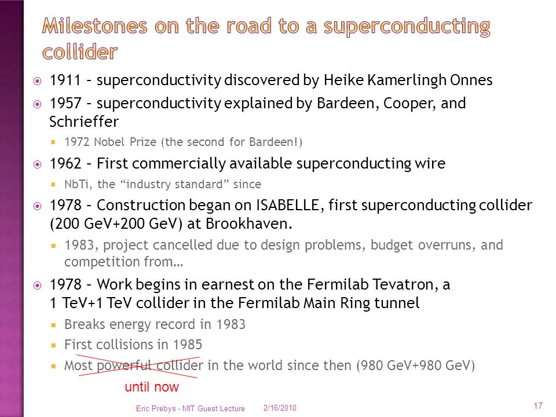Click the bullet icon beside 1962 superconducting wire
This screenshot has width=556, height=417.
click(37, 164)
